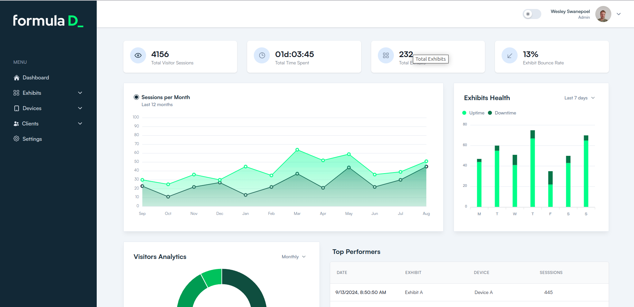634x307 pixels.
Task: Click the Monday bar in Exhibits Health
Action: 479,183
